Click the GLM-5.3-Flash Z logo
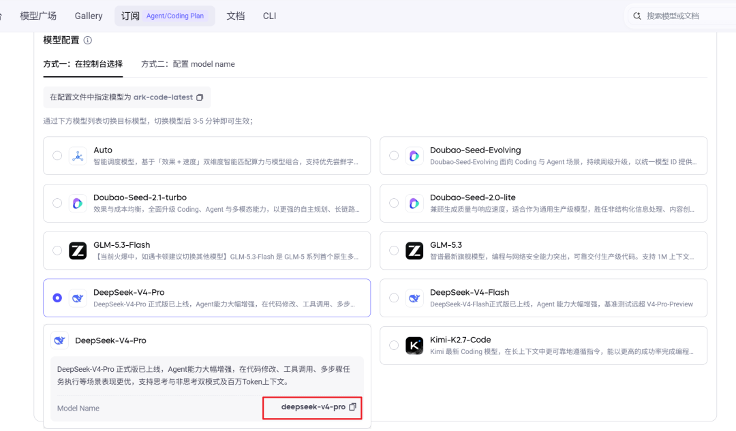 [78, 251]
